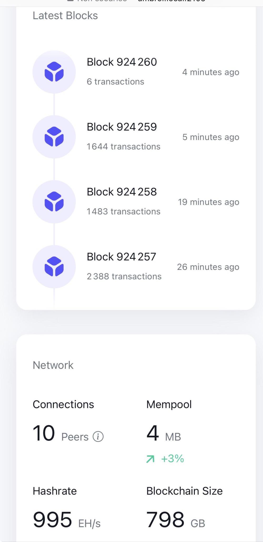Image resolution: width=263 pixels, height=542 pixels.
Task: Click the cube icon for Block 924 260
Action: pos(54,72)
